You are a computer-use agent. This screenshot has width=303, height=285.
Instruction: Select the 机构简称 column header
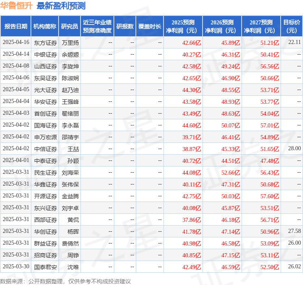click(45, 26)
